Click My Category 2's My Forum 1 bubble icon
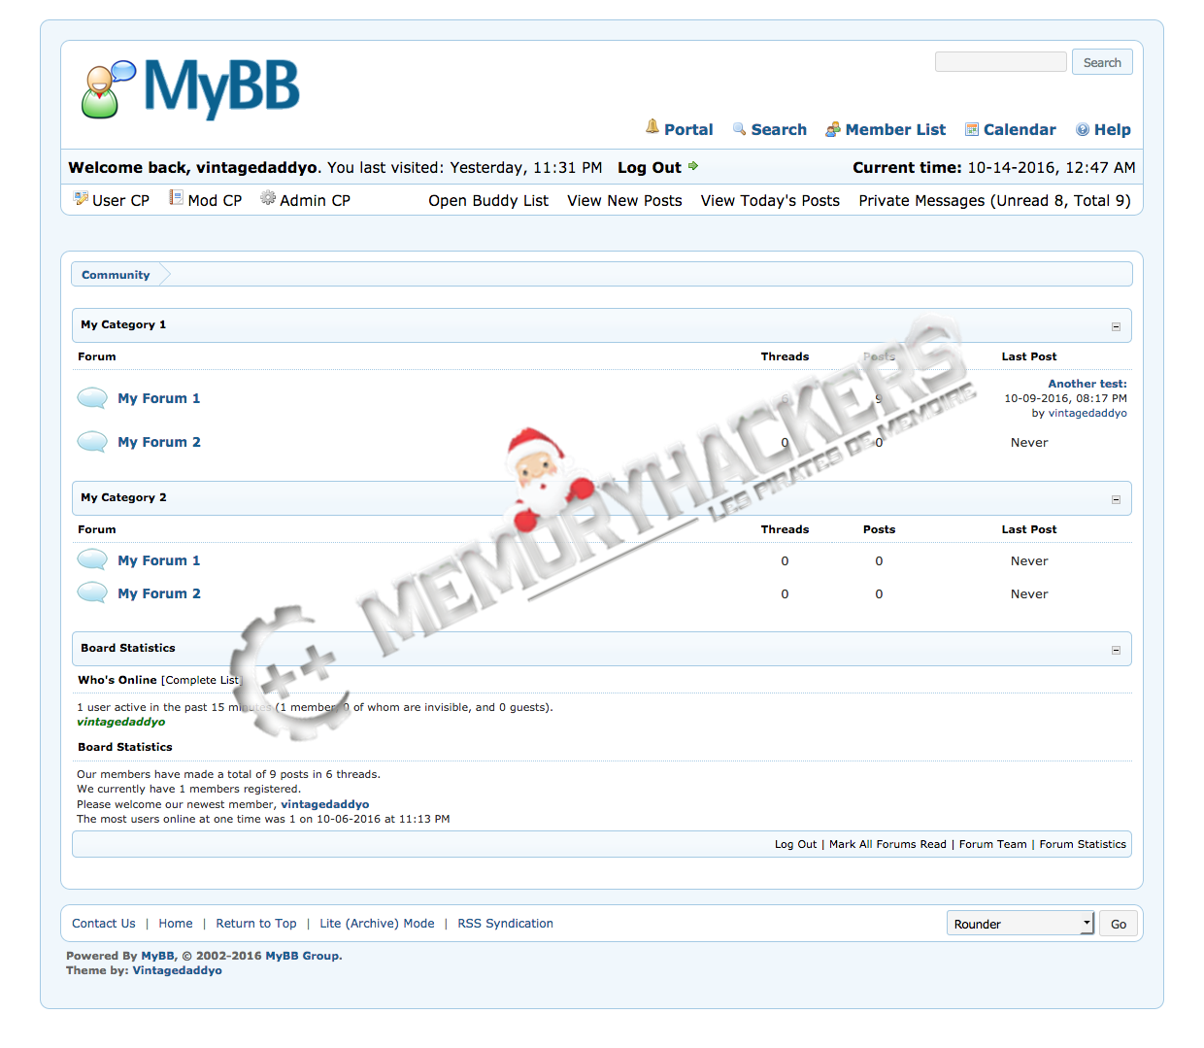The width and height of the screenshot is (1204, 1048). tap(92, 559)
